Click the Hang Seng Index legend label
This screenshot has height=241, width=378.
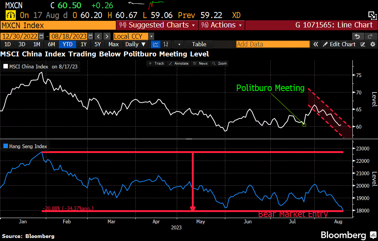coord(28,146)
